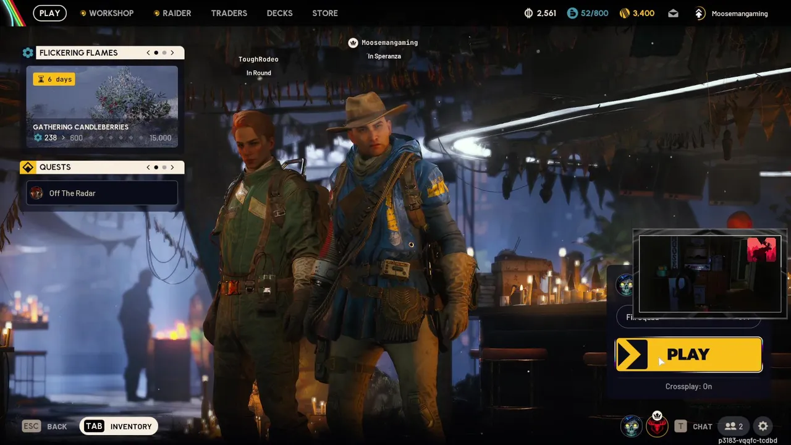Click the BACK button

click(x=57, y=426)
